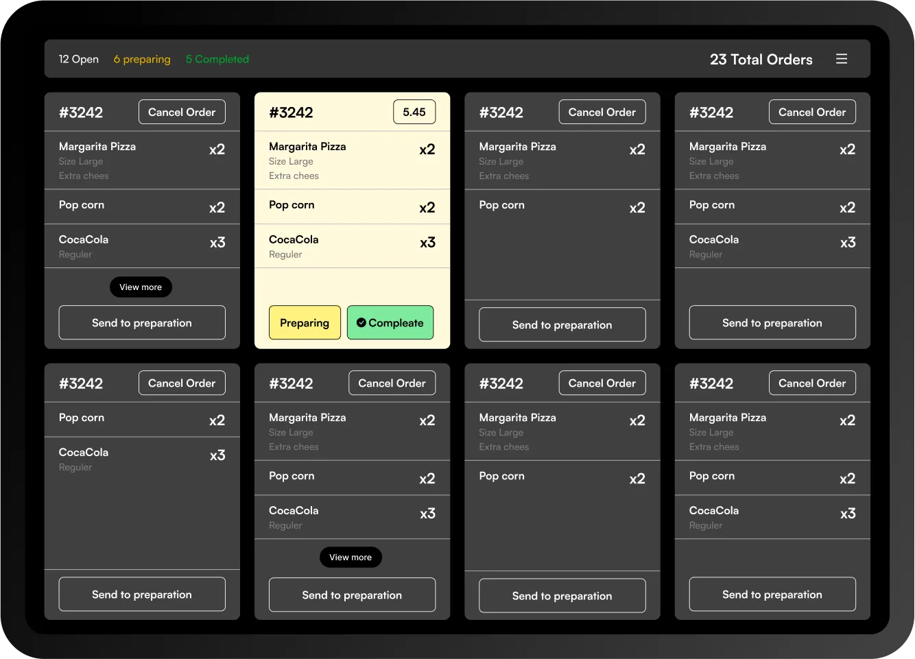Expand View more on bottom-middle order card

(x=350, y=557)
